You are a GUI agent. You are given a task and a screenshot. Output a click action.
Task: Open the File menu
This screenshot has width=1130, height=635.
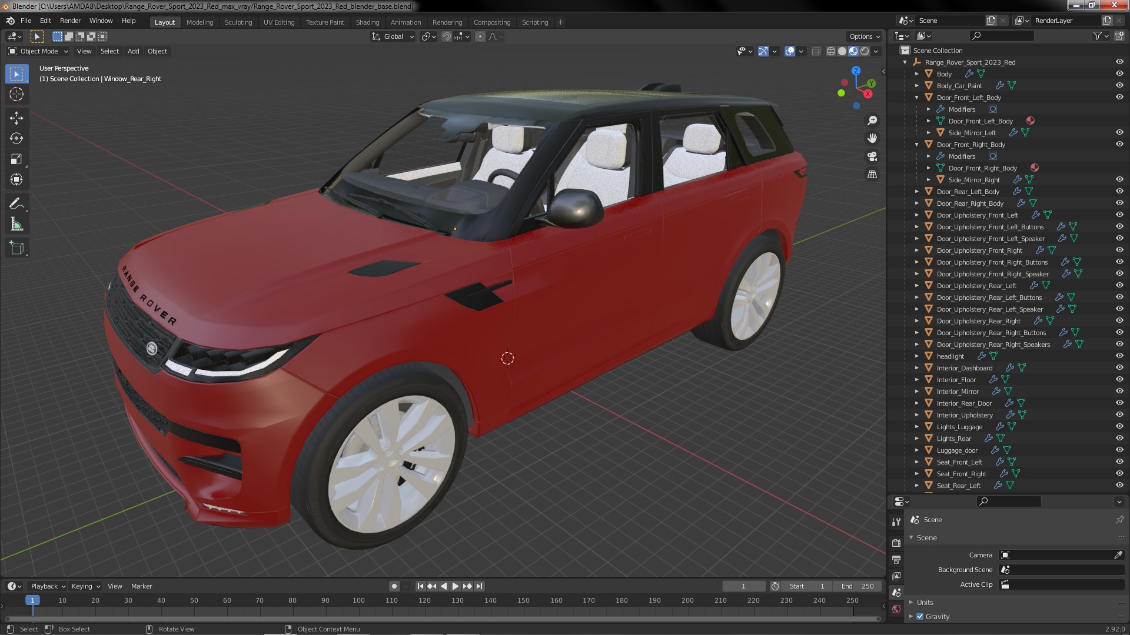(x=26, y=21)
